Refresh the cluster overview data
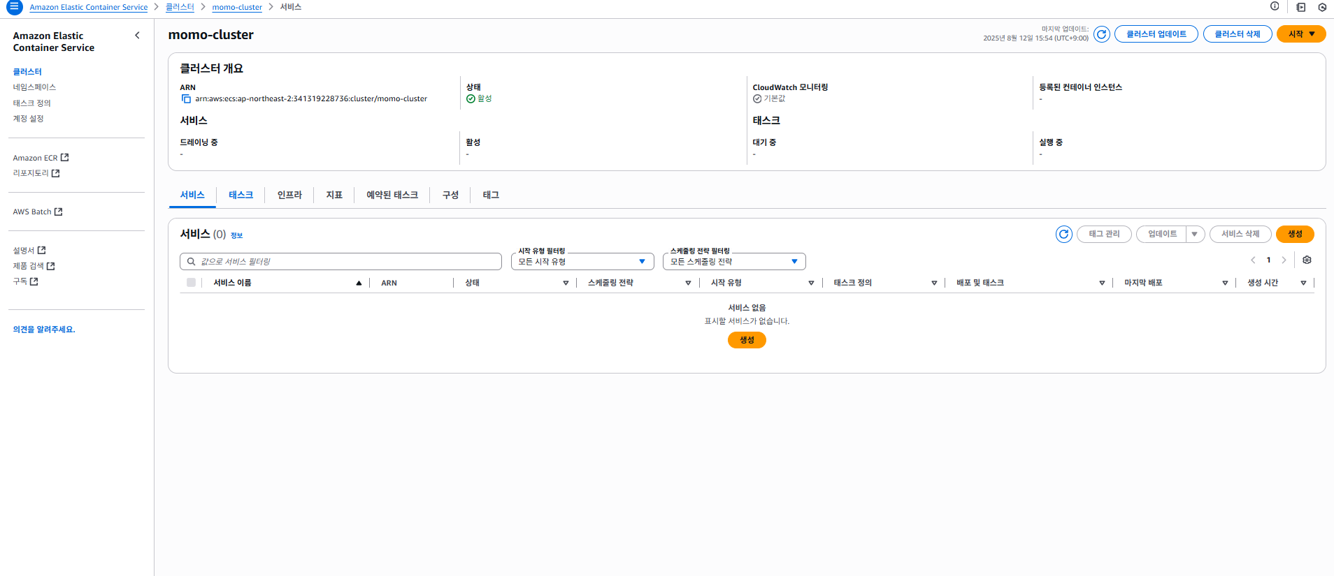 tap(1102, 34)
